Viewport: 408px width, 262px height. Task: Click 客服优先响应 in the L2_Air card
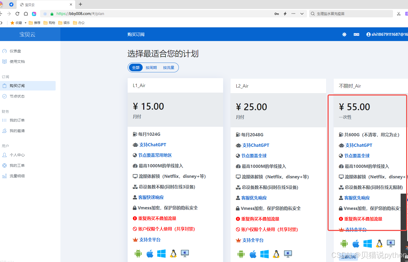pos(254,198)
